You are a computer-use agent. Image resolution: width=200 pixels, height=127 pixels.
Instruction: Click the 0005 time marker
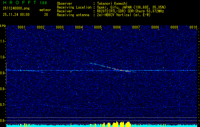click(x=98, y=27)
